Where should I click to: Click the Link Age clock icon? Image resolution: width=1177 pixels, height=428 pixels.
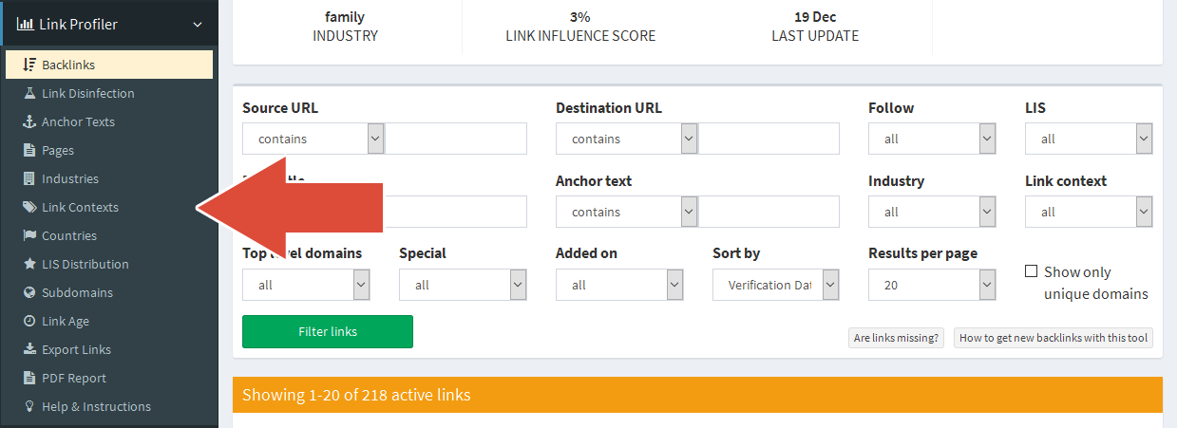coord(29,321)
